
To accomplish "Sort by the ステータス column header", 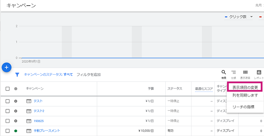I will click(x=175, y=89).
